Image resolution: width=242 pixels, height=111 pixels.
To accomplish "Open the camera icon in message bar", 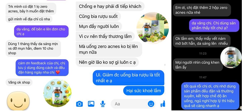I will pyautogui.click(x=79, y=104).
